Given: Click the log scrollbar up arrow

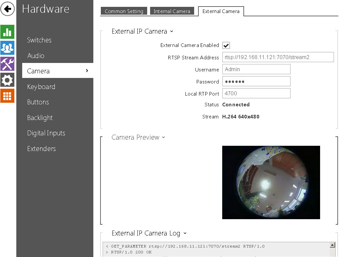Looking at the screenshot, I should (332, 245).
